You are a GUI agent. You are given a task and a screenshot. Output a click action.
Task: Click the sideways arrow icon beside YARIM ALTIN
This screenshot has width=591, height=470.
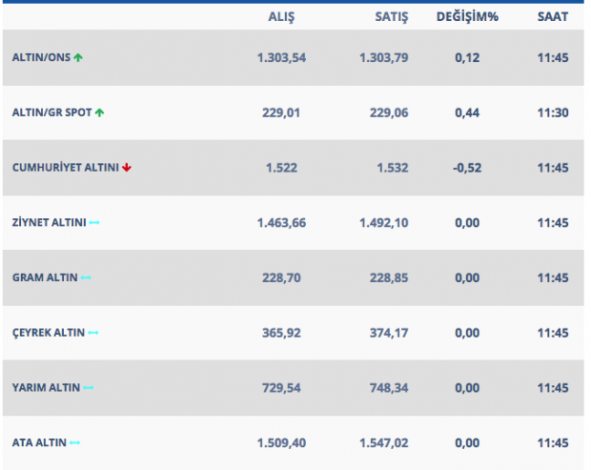coord(89,388)
